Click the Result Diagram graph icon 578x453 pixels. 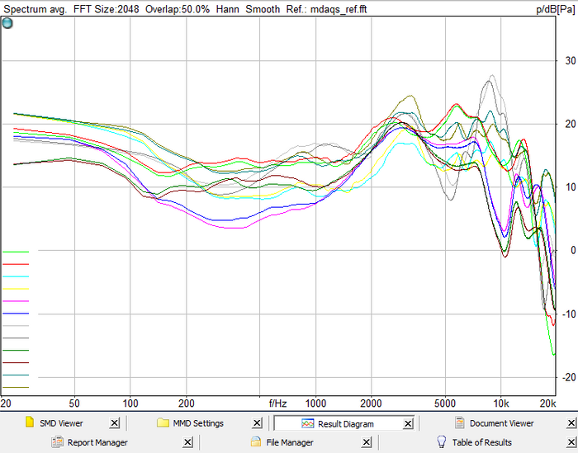point(307,423)
